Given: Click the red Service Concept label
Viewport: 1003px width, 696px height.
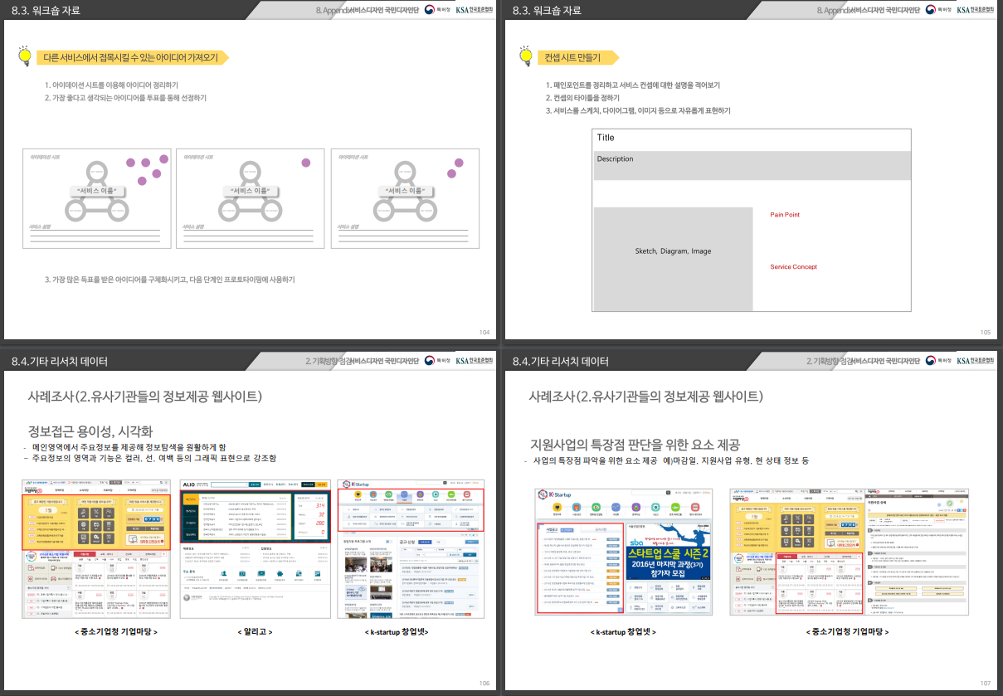Looking at the screenshot, I should (793, 267).
